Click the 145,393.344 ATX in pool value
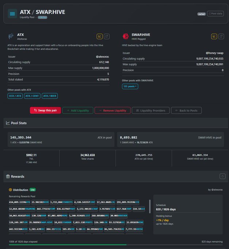The image size is (229, 249). click(21, 138)
